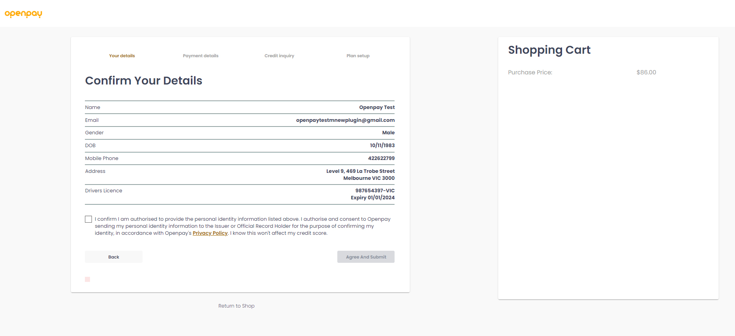The image size is (735, 336).
Task: Click the licence number 987654397-VIC
Action: click(375, 191)
